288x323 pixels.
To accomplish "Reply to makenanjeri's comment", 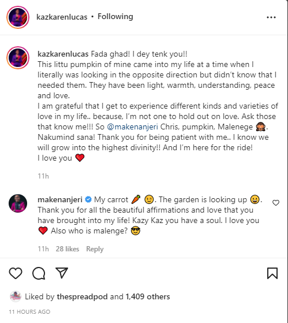I will click(95, 249).
